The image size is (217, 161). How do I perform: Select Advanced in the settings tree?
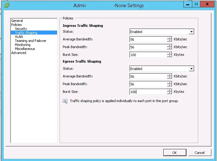[x=19, y=53]
